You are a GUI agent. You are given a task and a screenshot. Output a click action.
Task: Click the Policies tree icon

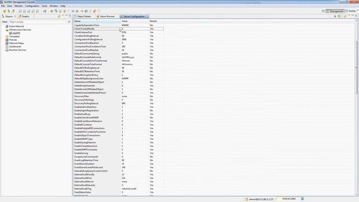coord(7,40)
